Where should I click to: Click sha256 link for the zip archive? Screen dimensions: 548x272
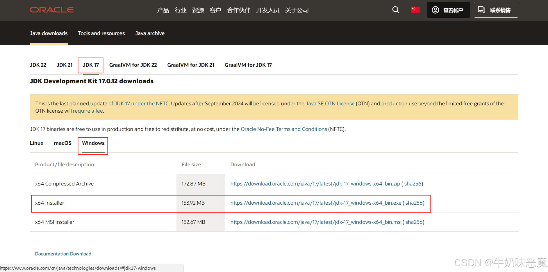413,184
